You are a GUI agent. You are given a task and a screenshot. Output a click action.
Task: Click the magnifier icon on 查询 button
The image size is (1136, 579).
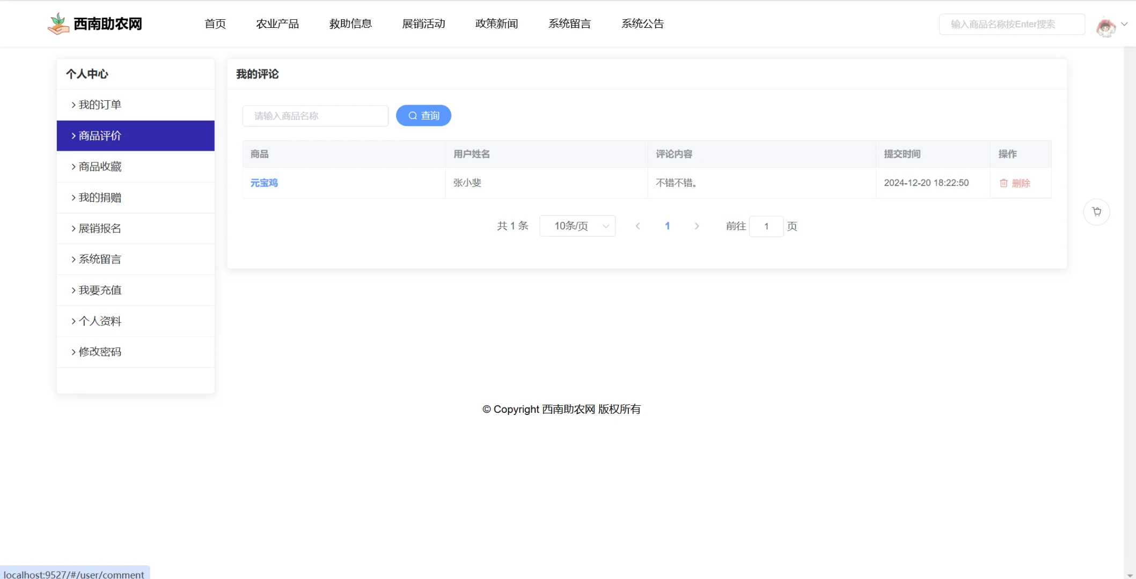tap(412, 115)
